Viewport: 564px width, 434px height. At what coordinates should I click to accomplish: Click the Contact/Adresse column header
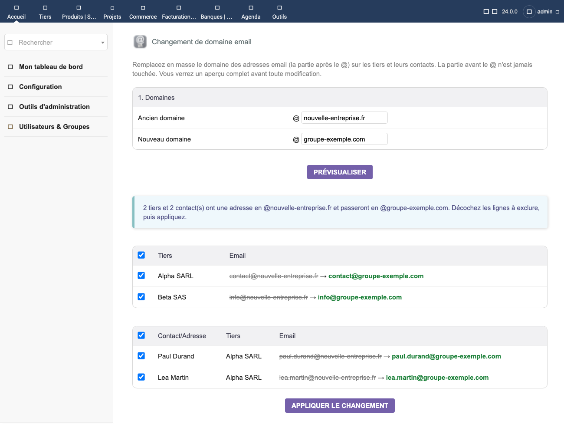(182, 336)
